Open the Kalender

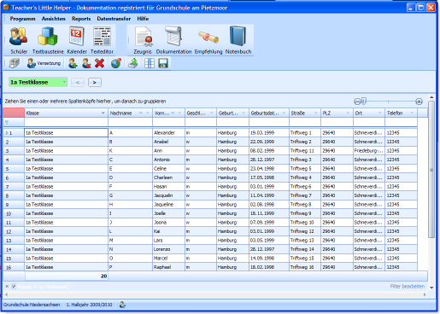tap(77, 40)
